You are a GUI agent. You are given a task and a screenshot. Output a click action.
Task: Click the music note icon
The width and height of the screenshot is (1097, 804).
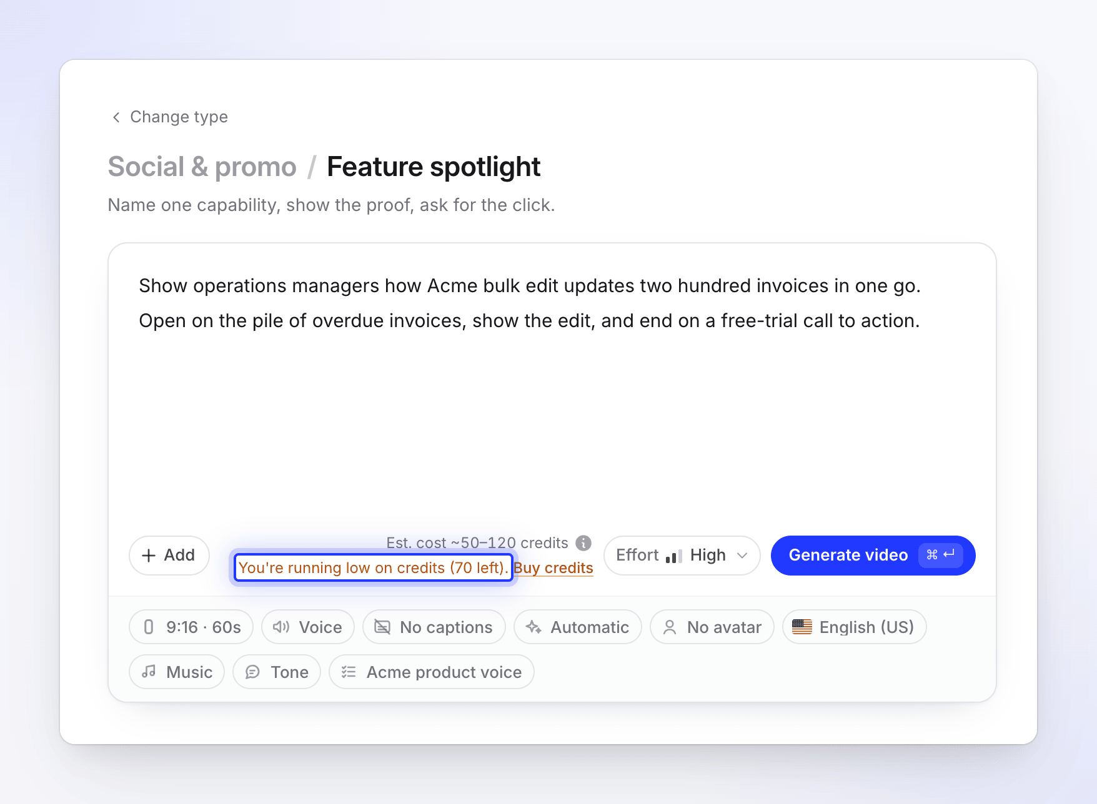(149, 672)
